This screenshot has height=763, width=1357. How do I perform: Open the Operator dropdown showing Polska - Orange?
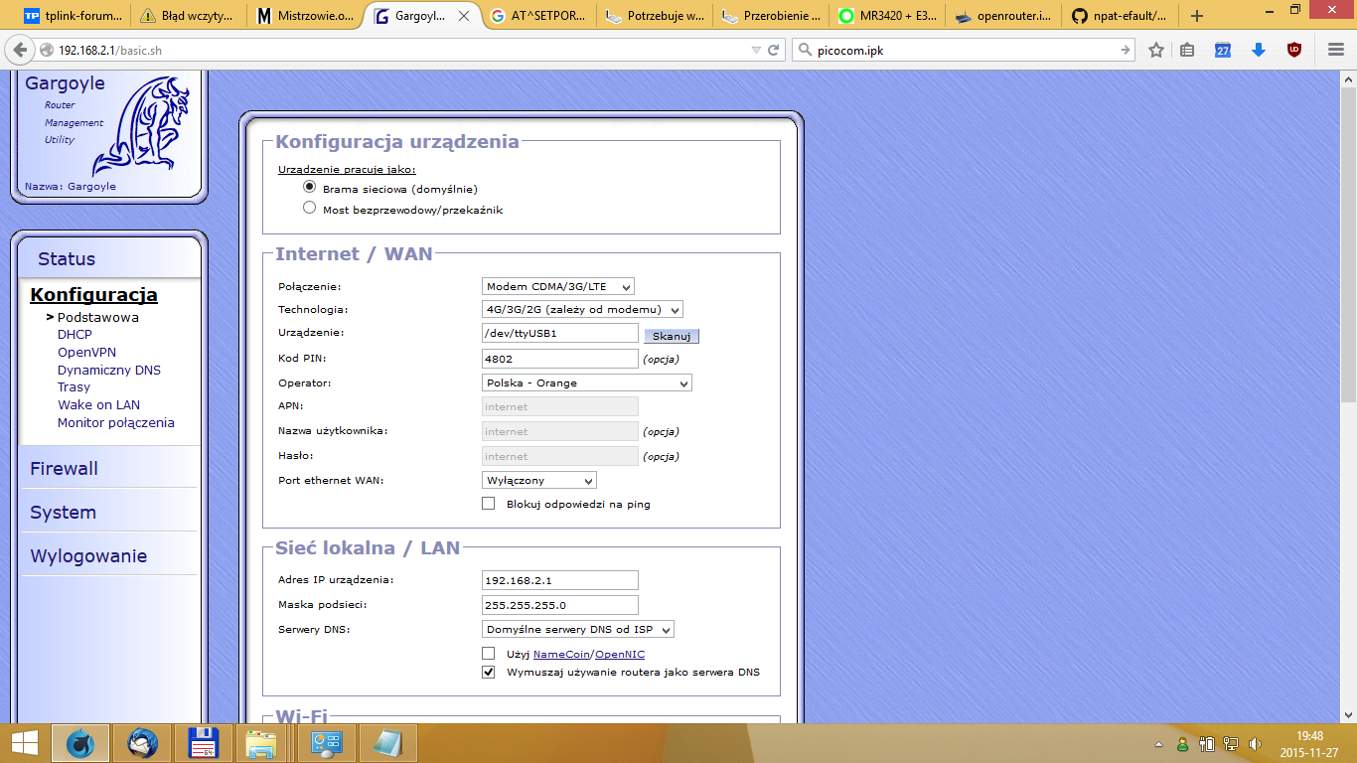586,382
